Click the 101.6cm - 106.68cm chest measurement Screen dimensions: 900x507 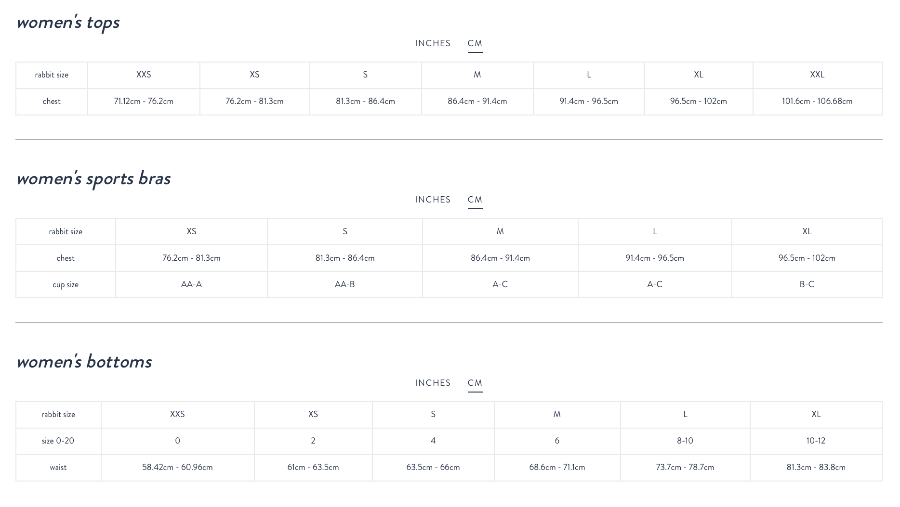(817, 101)
